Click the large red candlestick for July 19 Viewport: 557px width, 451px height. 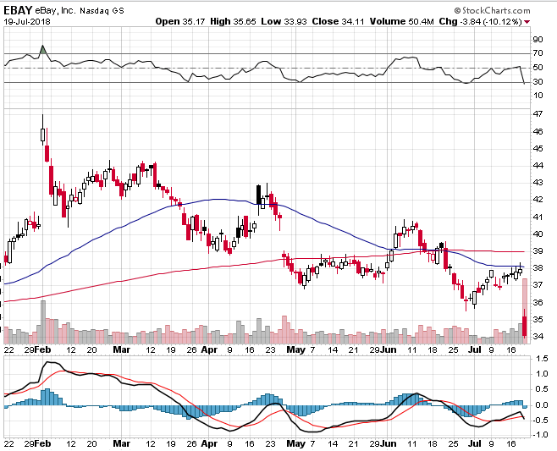(525, 326)
